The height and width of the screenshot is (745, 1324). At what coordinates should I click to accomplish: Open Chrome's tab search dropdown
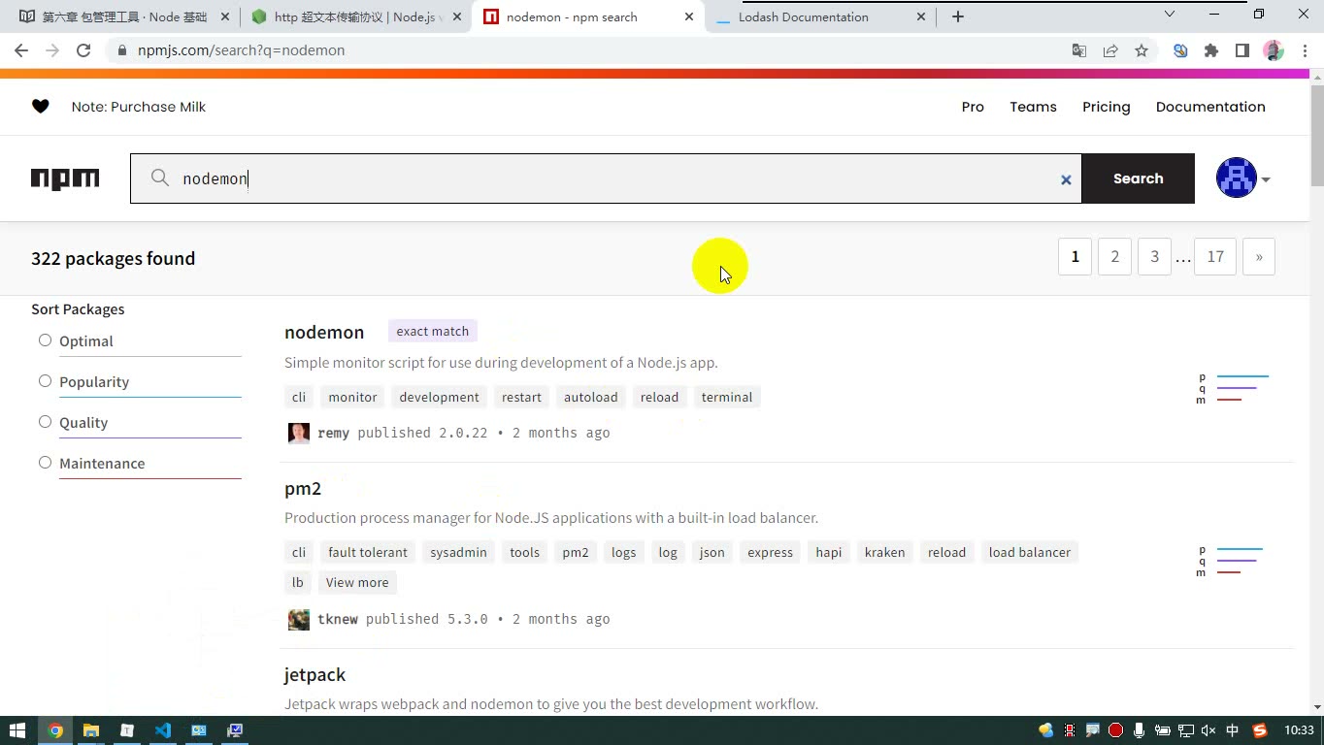click(x=1170, y=15)
